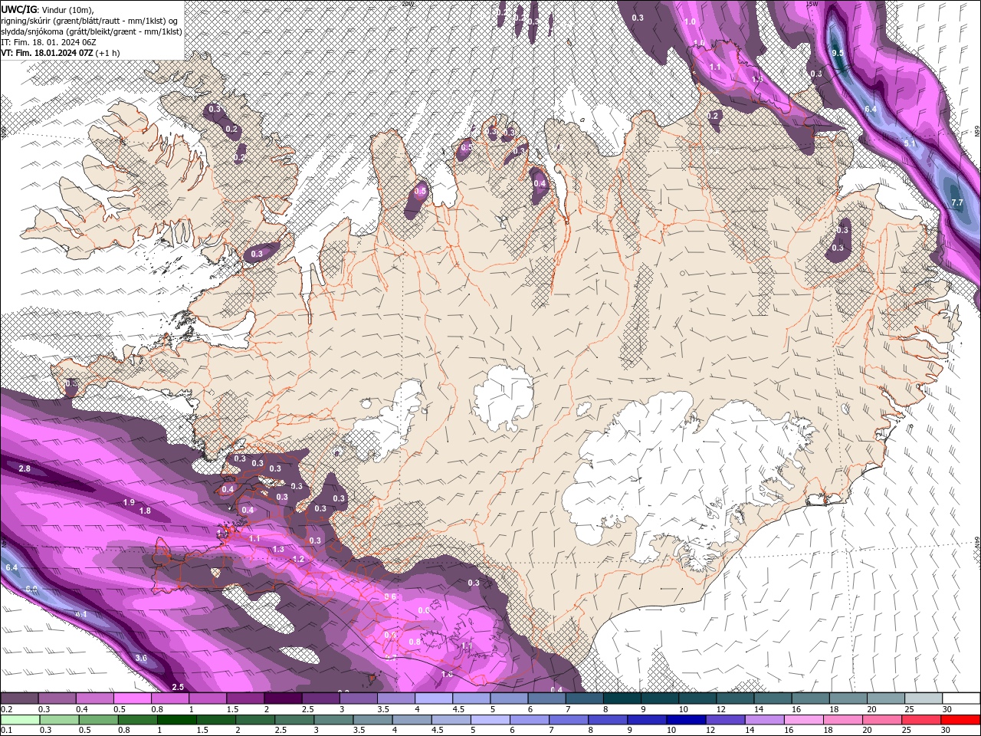
Task: Click the 7.7 precipitation value off east coast
Action: coord(956,202)
